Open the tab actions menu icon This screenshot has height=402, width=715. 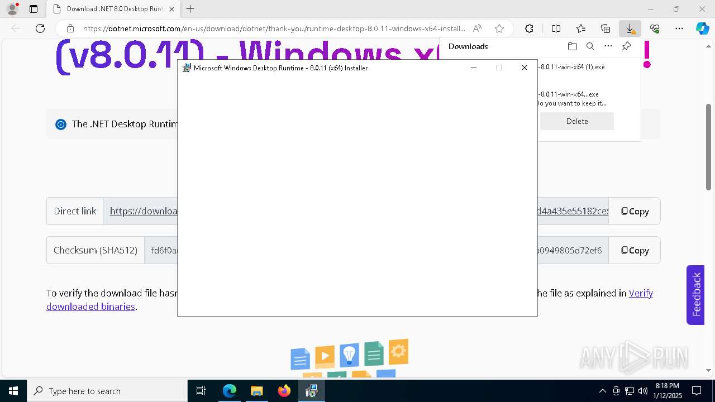pyautogui.click(x=34, y=9)
